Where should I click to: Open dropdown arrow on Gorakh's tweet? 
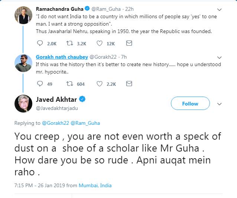[220, 58]
